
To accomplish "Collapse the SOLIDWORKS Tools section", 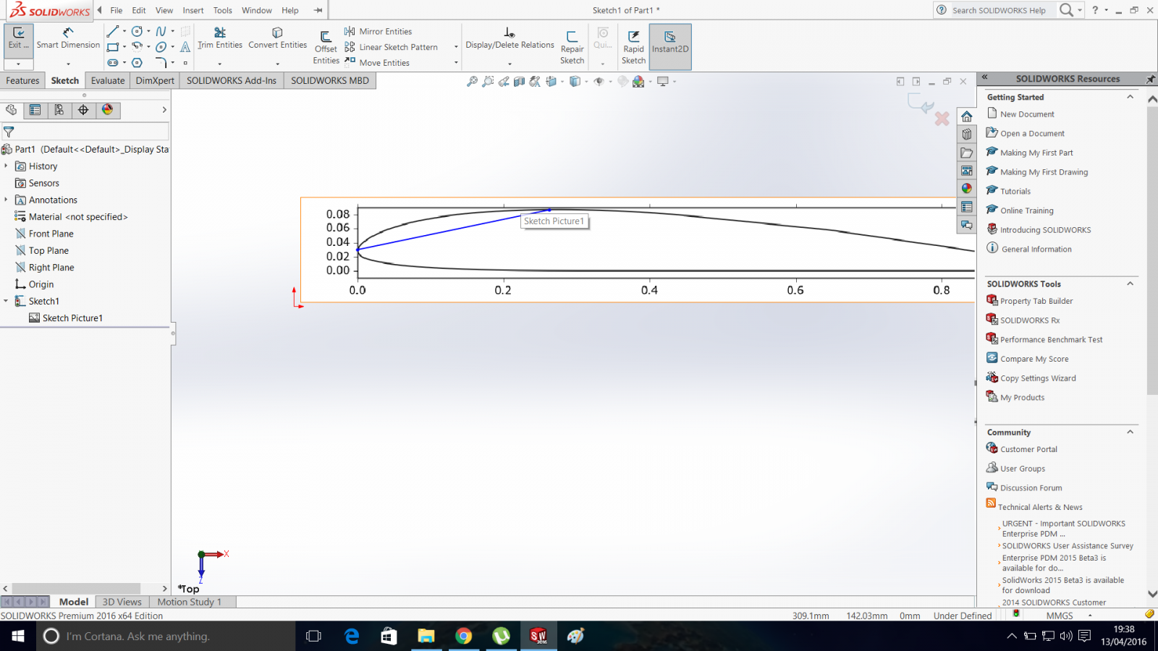I will pyautogui.click(x=1130, y=284).
